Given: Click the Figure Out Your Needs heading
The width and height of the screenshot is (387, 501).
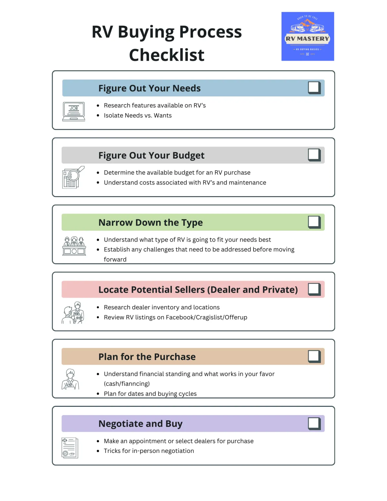Looking at the screenshot, I should coord(150,88).
